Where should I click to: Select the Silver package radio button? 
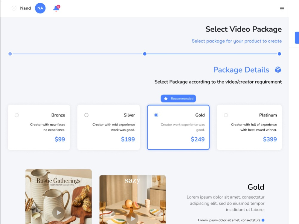click(86, 115)
